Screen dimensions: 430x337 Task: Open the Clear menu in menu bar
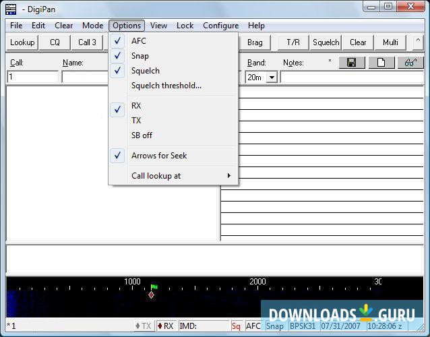pos(63,26)
